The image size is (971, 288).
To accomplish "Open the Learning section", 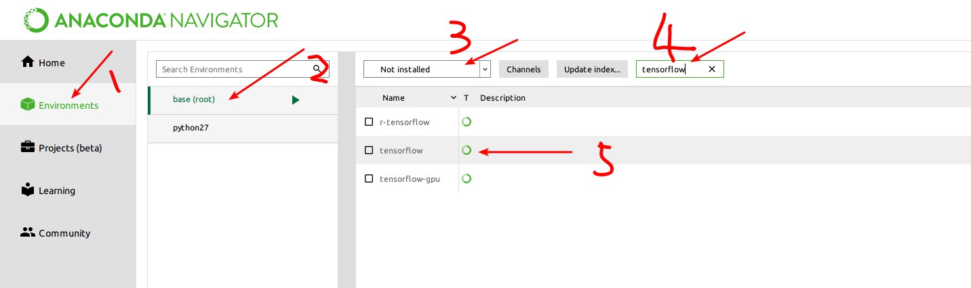I will tap(68, 190).
